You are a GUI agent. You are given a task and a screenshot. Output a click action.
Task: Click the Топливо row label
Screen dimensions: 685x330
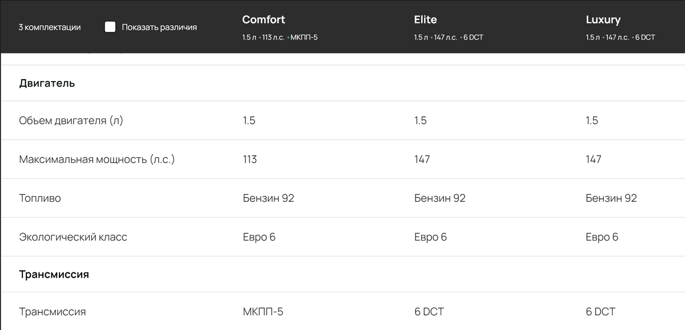pyautogui.click(x=40, y=198)
